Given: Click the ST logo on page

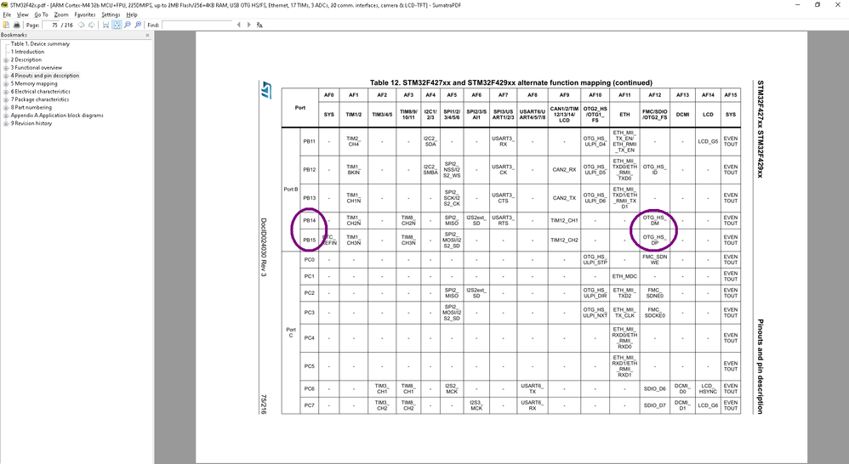Looking at the screenshot, I should 266,90.
